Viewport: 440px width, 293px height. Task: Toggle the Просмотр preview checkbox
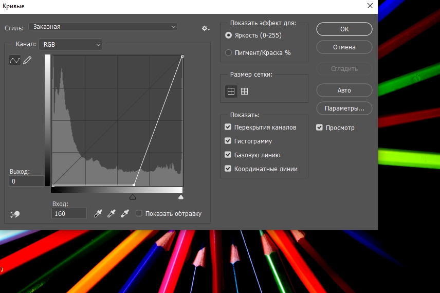319,127
